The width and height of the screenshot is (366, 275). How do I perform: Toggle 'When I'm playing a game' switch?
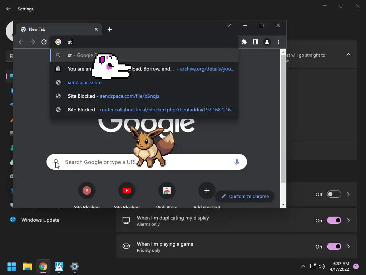click(334, 247)
